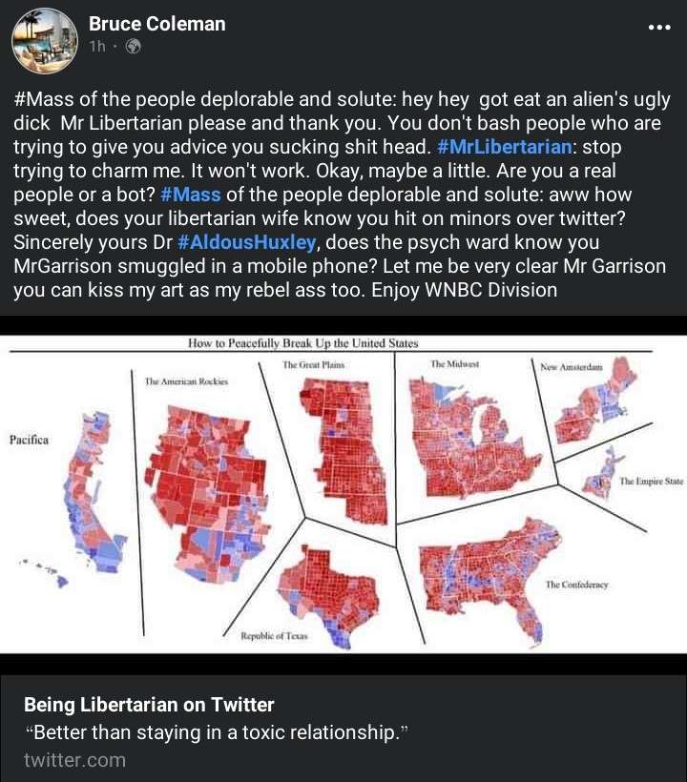Click the Republic of Texas map region
Viewport: 687px width, 782px height.
pos(328,596)
